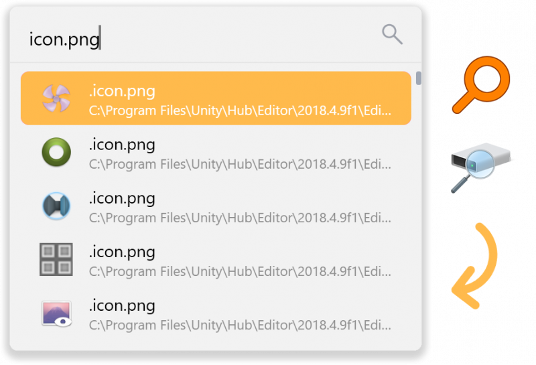The width and height of the screenshot is (536, 365).
Task: Select the second .icon.png result row
Action: (x=216, y=152)
